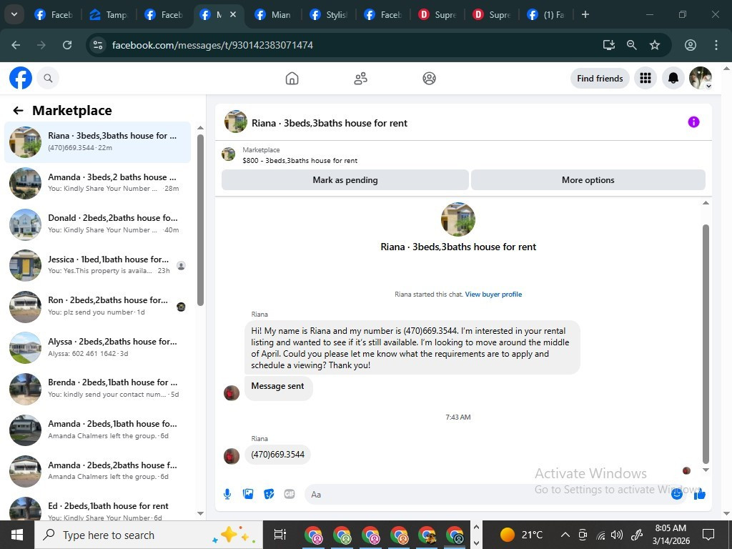Open conversation info purple icon

click(693, 122)
